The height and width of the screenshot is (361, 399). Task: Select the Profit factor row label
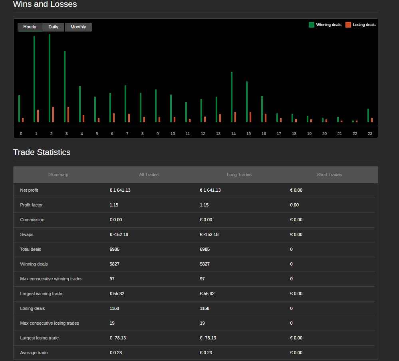tap(31, 205)
